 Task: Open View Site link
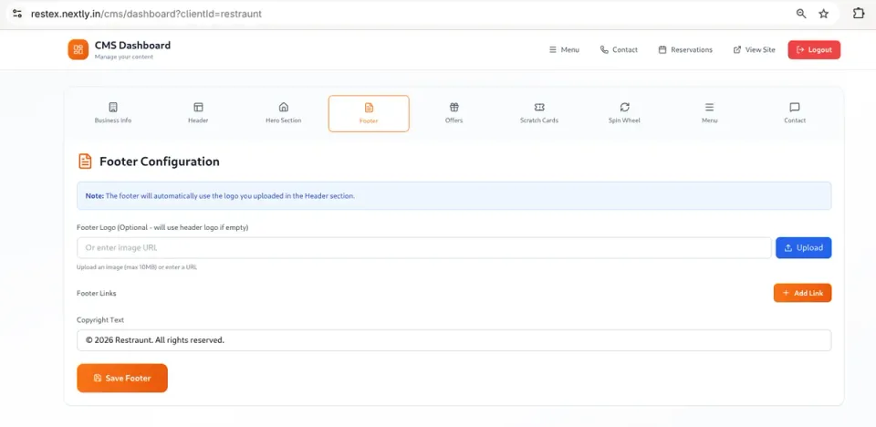click(x=755, y=50)
